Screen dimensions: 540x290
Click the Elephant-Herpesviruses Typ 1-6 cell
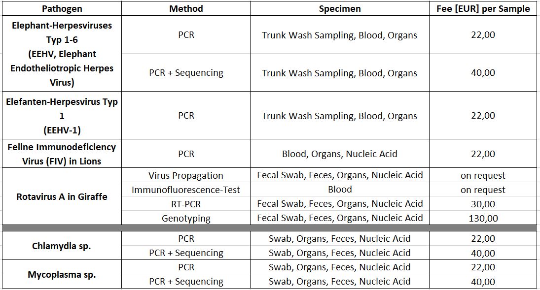[62, 54]
